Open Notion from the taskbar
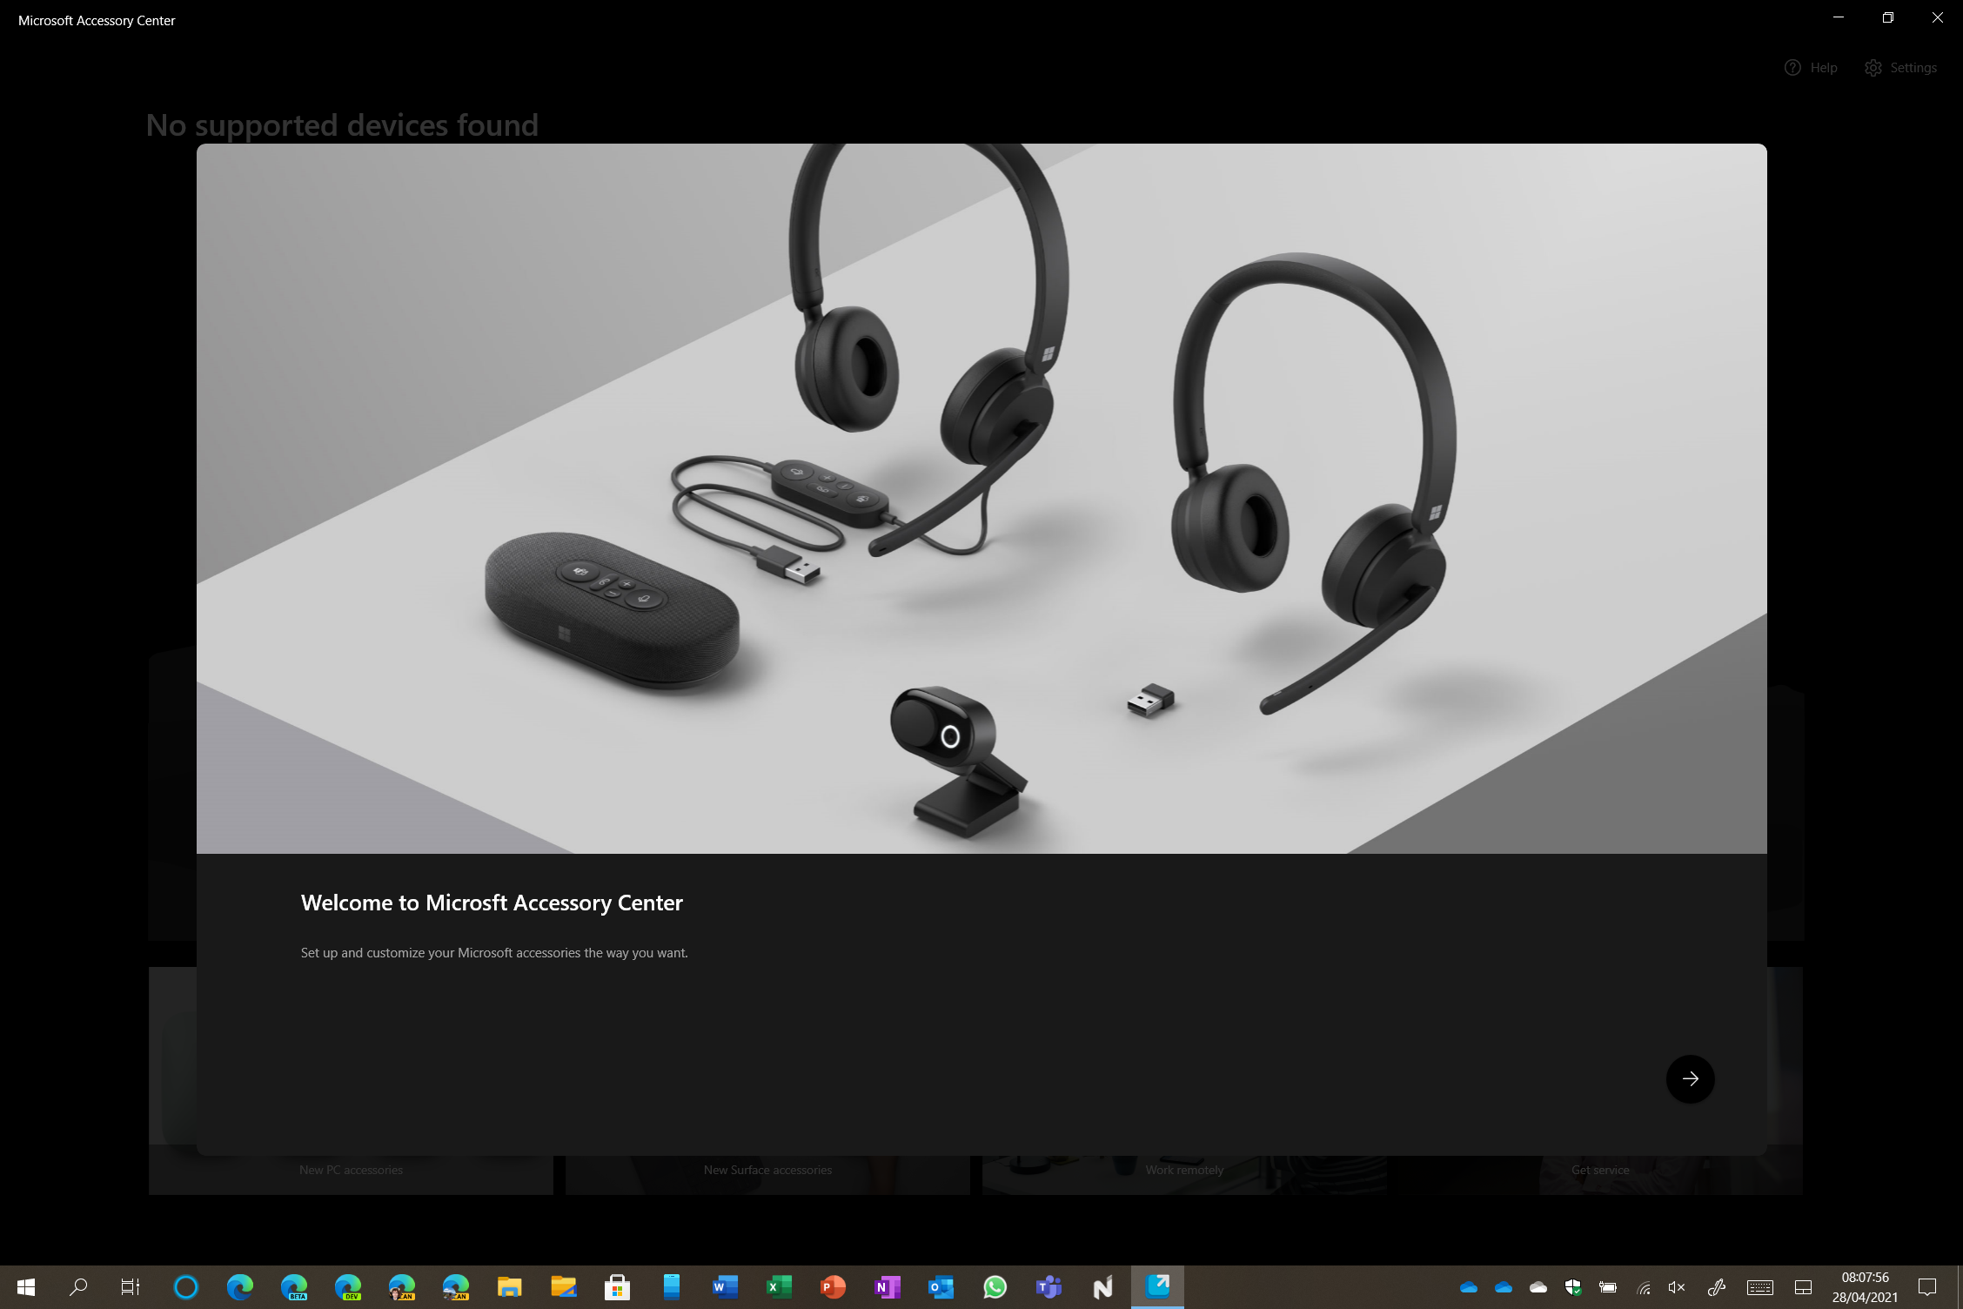 [1103, 1286]
